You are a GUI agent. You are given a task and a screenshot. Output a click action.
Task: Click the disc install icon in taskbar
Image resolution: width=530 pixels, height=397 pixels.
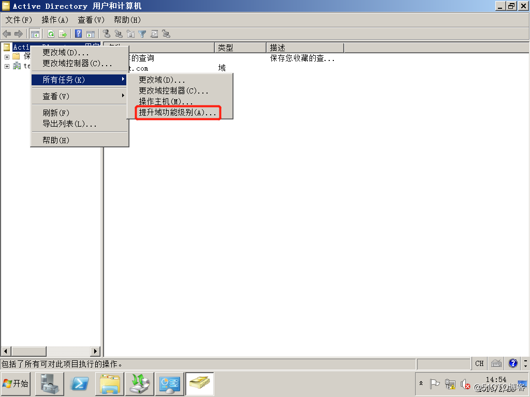pos(140,384)
